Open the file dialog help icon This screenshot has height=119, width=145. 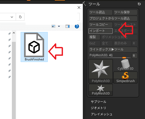coord(77,26)
